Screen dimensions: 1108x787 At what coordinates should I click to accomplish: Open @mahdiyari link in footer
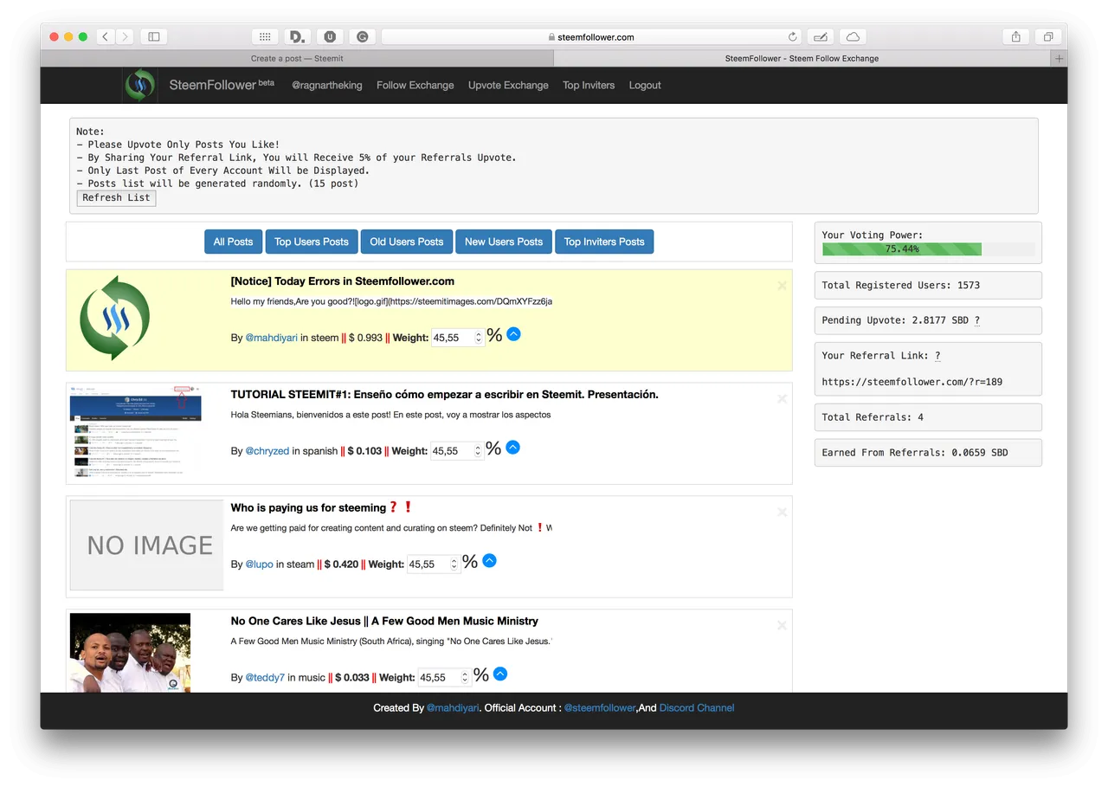pos(453,708)
